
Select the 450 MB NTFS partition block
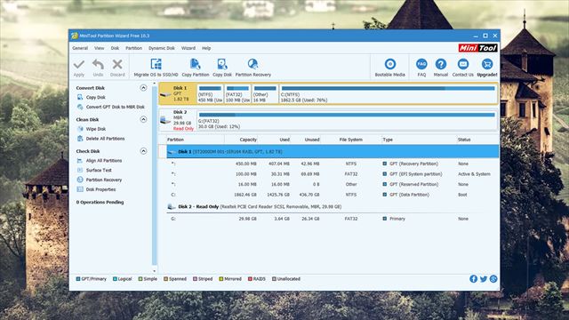[210, 94]
